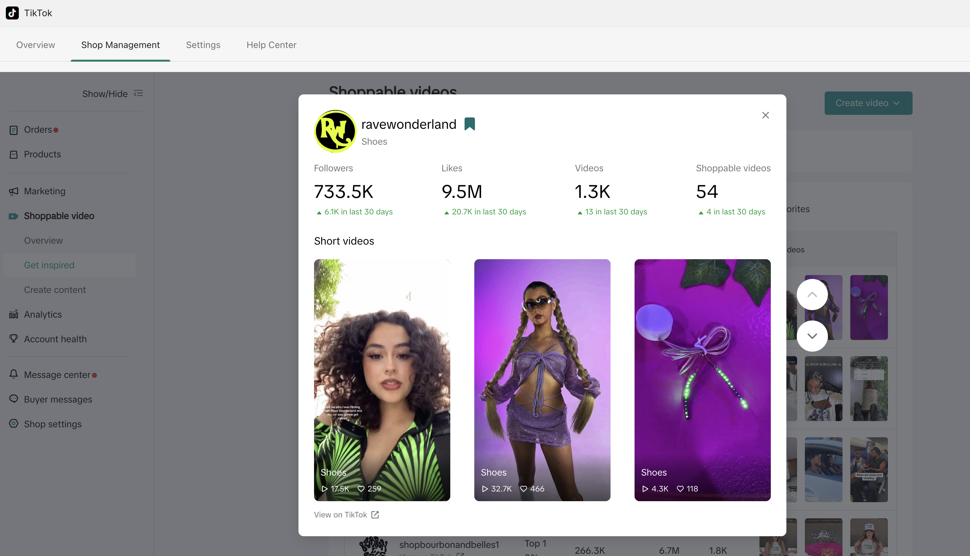Play the short video with 32.7K views
Viewport: 970px width, 556px height.
point(542,380)
